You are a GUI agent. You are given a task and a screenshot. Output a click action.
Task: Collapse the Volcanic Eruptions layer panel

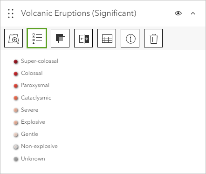[x=193, y=13]
